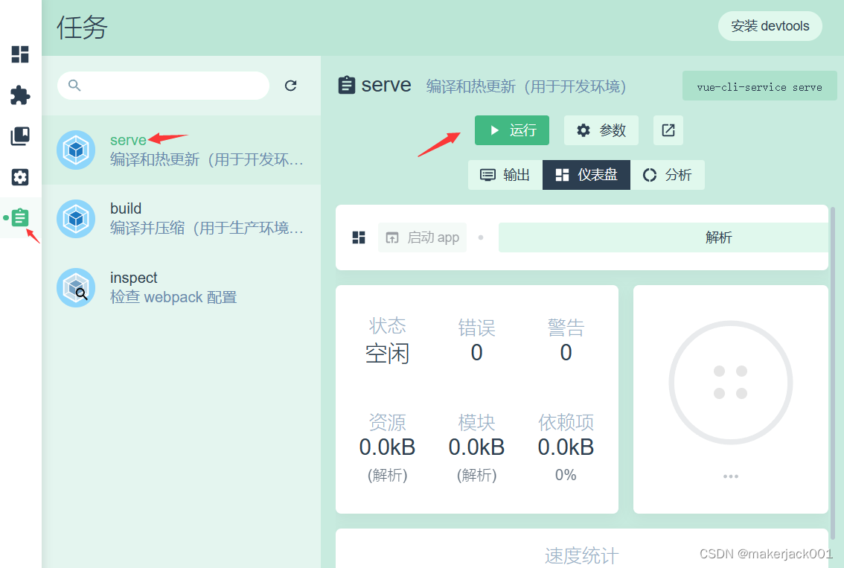Click the task search input field
The width and height of the screenshot is (844, 568).
171,86
